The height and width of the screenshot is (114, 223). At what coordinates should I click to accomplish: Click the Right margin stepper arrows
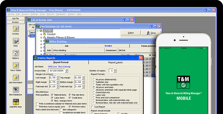click(x=58, y=82)
